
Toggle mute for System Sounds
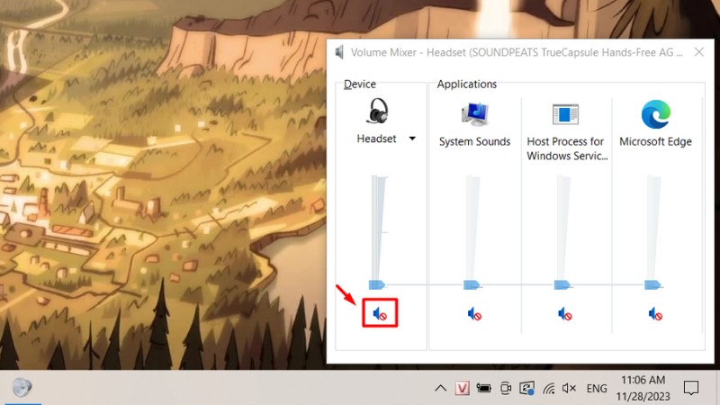click(x=474, y=314)
